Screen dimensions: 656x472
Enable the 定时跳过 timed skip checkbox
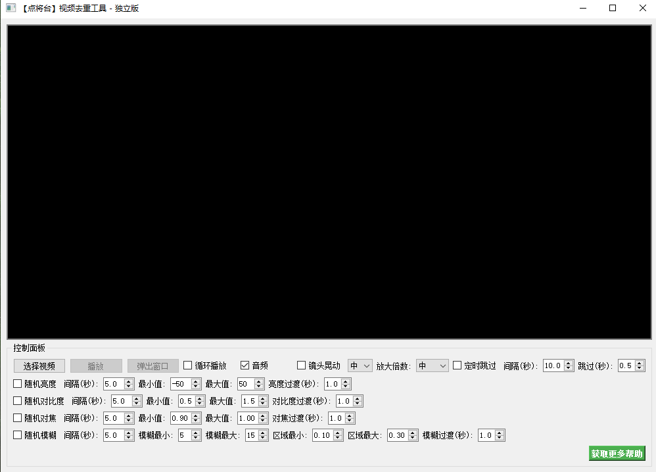click(456, 366)
